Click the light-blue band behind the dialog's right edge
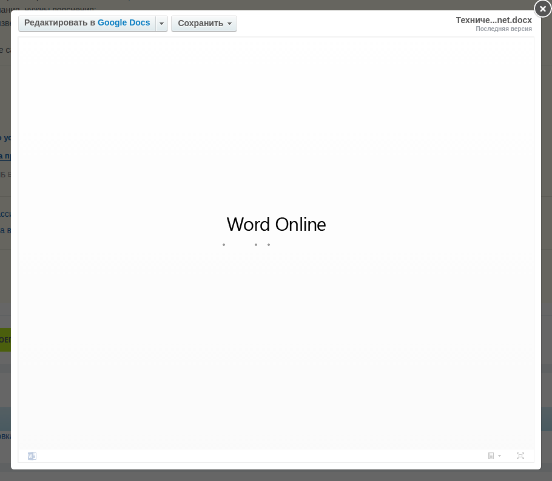The width and height of the screenshot is (552, 481). click(547, 419)
